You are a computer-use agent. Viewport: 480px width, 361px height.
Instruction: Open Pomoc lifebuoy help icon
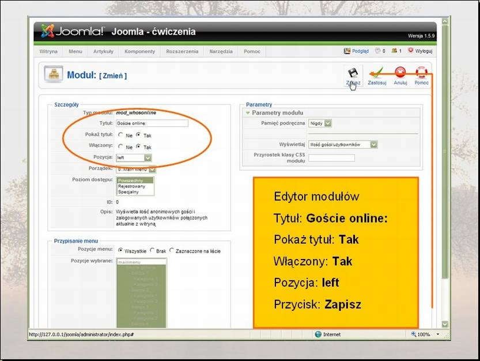pyautogui.click(x=422, y=73)
